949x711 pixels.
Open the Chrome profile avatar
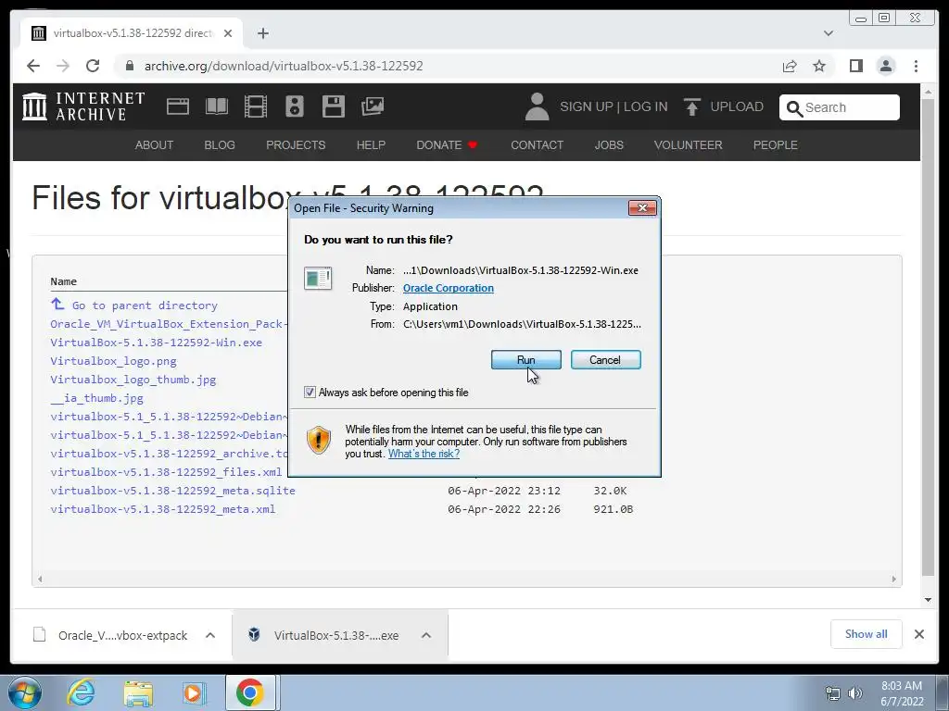click(x=886, y=66)
